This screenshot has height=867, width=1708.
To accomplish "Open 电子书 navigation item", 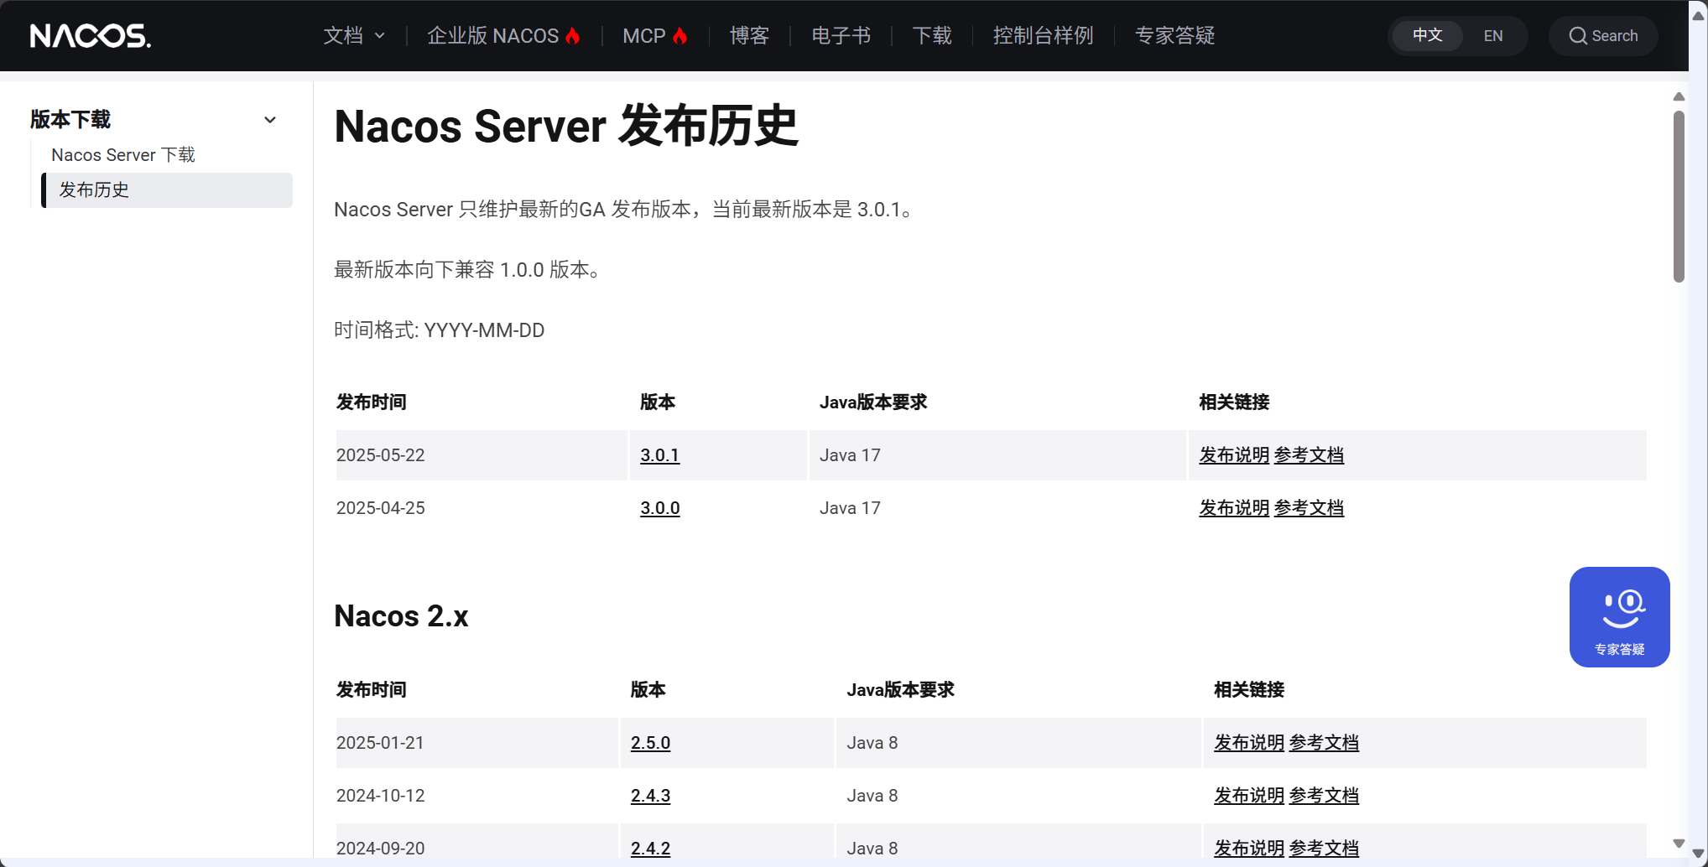I will pyautogui.click(x=841, y=36).
